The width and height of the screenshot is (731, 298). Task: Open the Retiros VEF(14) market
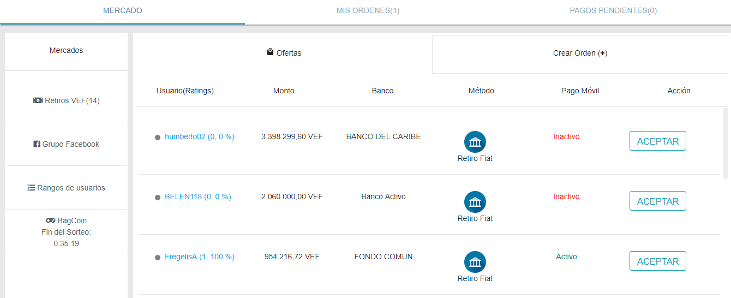pyautogui.click(x=67, y=100)
